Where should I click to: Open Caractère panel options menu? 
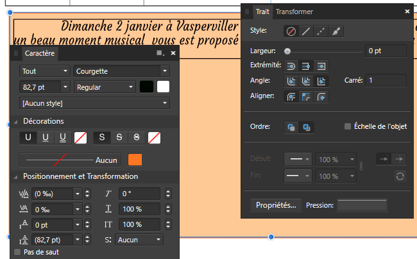coord(160,53)
